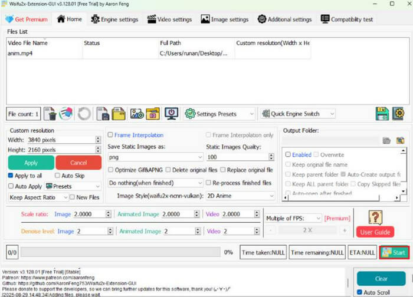Click the question mark icon above User Guide
Screen dimensions: 413x297
click(x=375, y=217)
